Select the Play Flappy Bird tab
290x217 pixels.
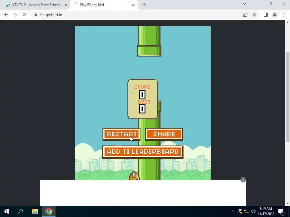(104, 5)
